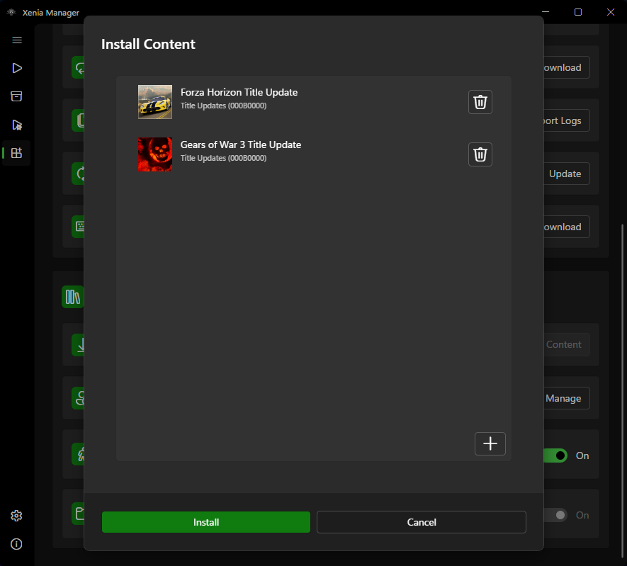Add new content with the plus icon

point(490,443)
